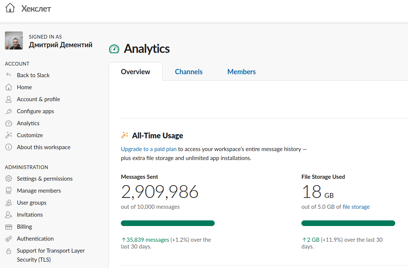This screenshot has height=268, width=408.
Task: Click the Configure apps plug icon
Action: [9, 111]
